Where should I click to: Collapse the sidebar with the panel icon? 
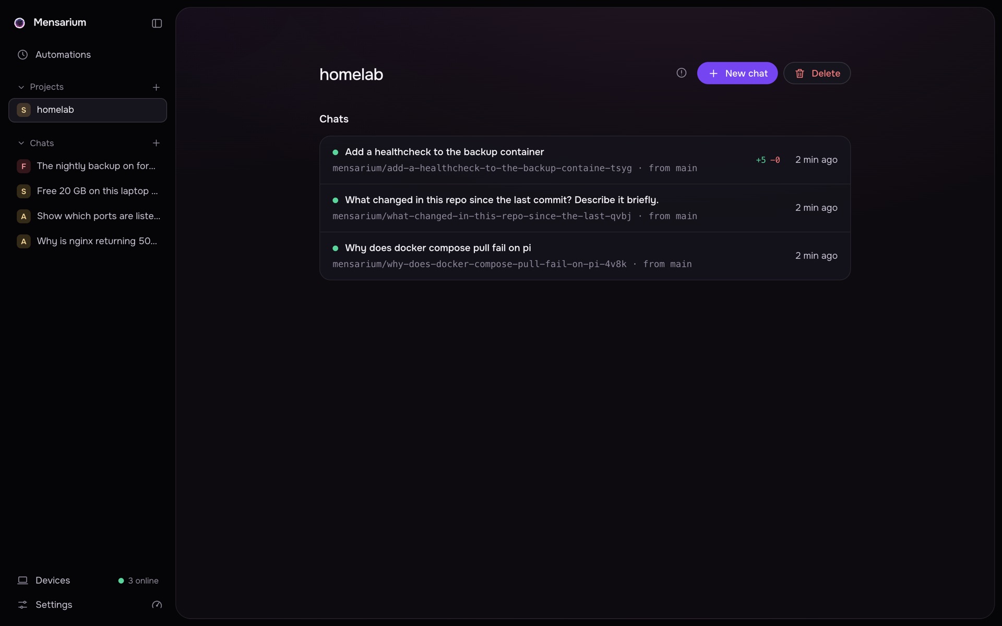click(x=157, y=23)
